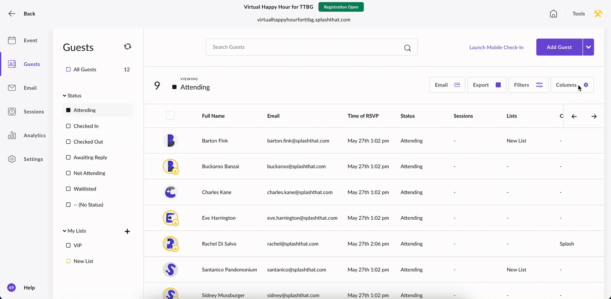Click the search magnifier icon
This screenshot has width=611, height=299.
click(407, 48)
